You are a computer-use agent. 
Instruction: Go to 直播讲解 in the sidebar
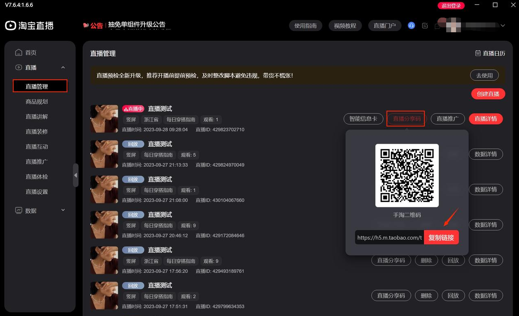tap(37, 116)
